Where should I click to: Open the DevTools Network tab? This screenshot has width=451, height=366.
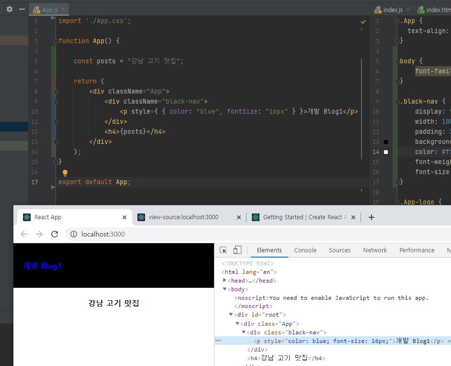click(375, 250)
